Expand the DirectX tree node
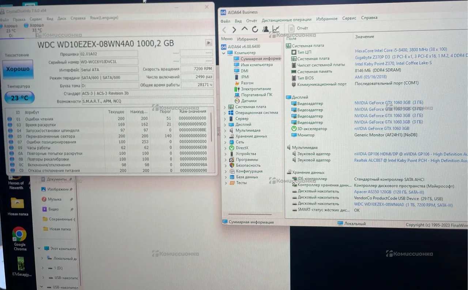This screenshot has height=290, width=468. (x=224, y=148)
